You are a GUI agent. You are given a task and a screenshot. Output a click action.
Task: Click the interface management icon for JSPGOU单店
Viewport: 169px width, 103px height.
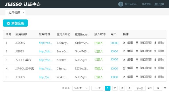(x=137, y=60)
